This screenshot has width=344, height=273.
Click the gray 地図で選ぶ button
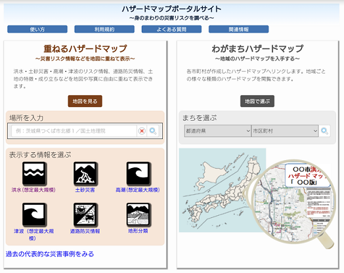point(257,101)
